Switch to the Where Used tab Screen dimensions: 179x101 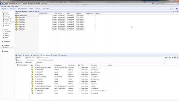coord(62,55)
